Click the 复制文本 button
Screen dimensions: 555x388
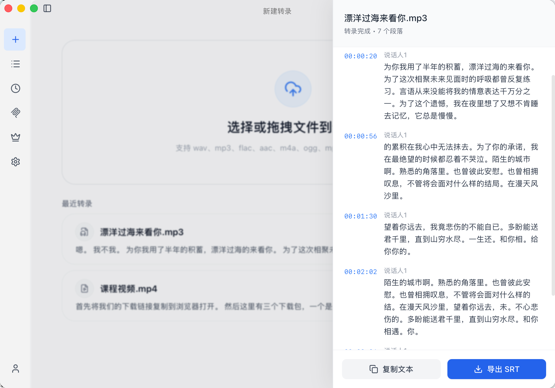click(391, 369)
